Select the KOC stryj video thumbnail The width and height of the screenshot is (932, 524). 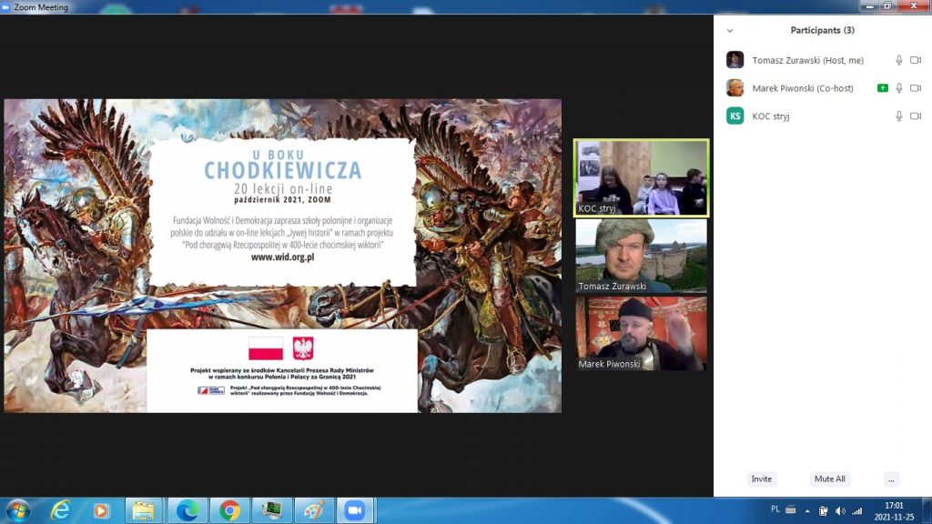641,177
